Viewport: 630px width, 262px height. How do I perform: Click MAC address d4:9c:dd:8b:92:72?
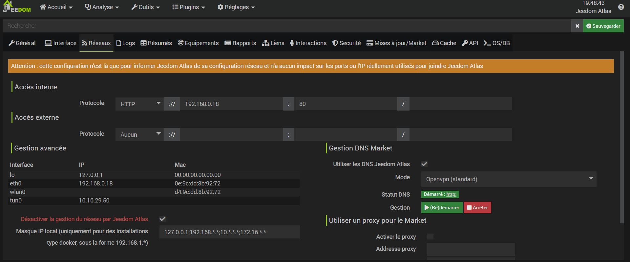click(198, 192)
